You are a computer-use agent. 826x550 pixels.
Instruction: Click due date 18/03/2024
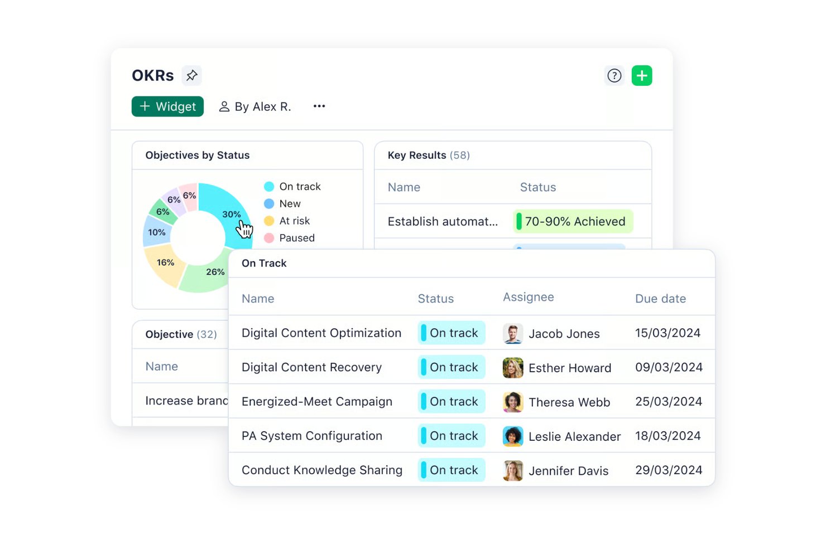coord(668,436)
